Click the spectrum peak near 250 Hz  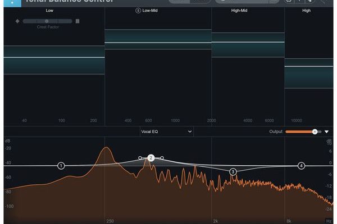105,148
